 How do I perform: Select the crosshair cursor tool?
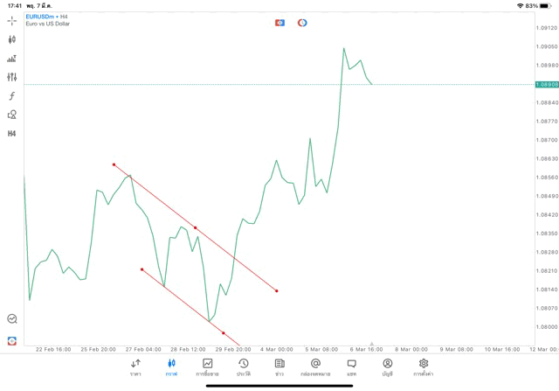11,20
